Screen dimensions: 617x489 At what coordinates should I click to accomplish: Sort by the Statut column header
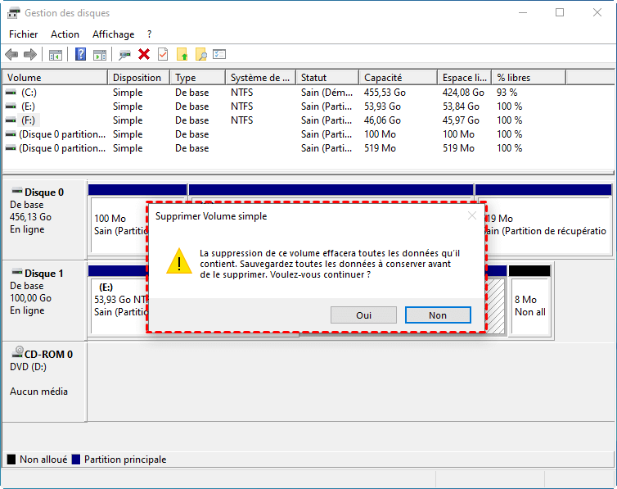click(x=327, y=78)
